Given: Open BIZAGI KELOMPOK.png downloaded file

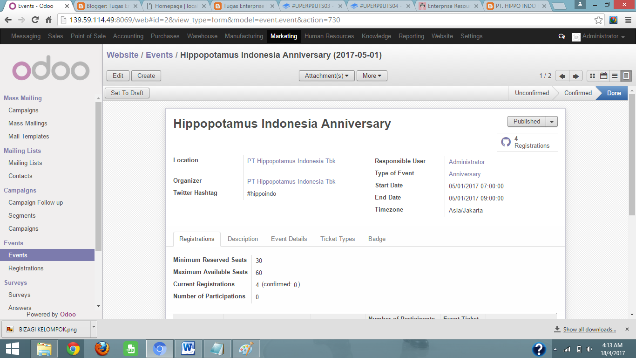Looking at the screenshot, I should pos(46,329).
